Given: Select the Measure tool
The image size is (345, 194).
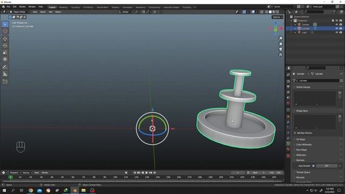Looking at the screenshot, I should (5, 74).
